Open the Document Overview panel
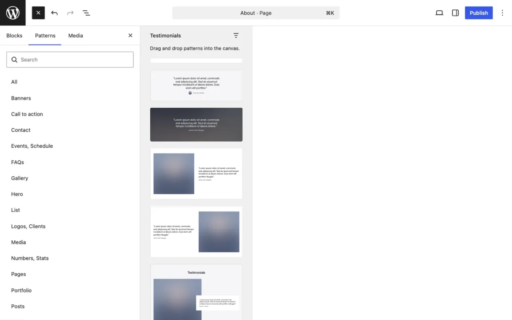The image size is (512, 320). [x=86, y=13]
